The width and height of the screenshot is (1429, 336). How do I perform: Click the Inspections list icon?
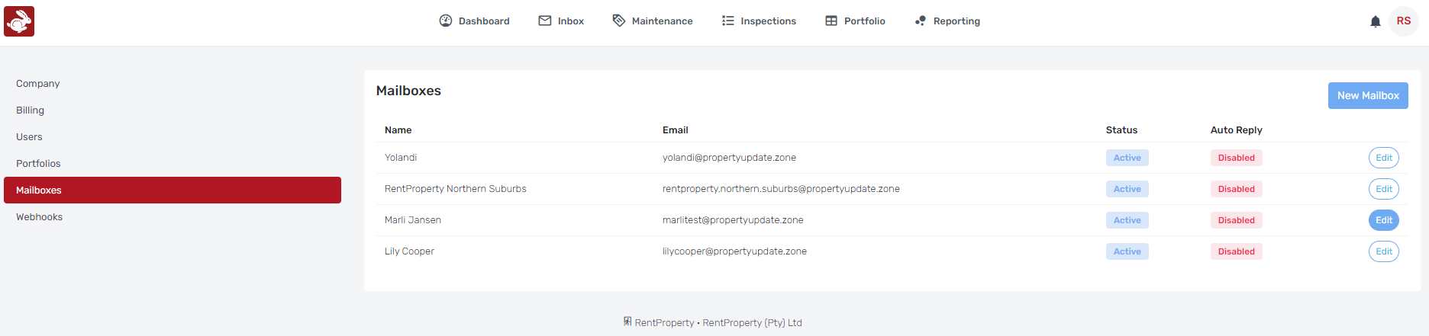728,21
